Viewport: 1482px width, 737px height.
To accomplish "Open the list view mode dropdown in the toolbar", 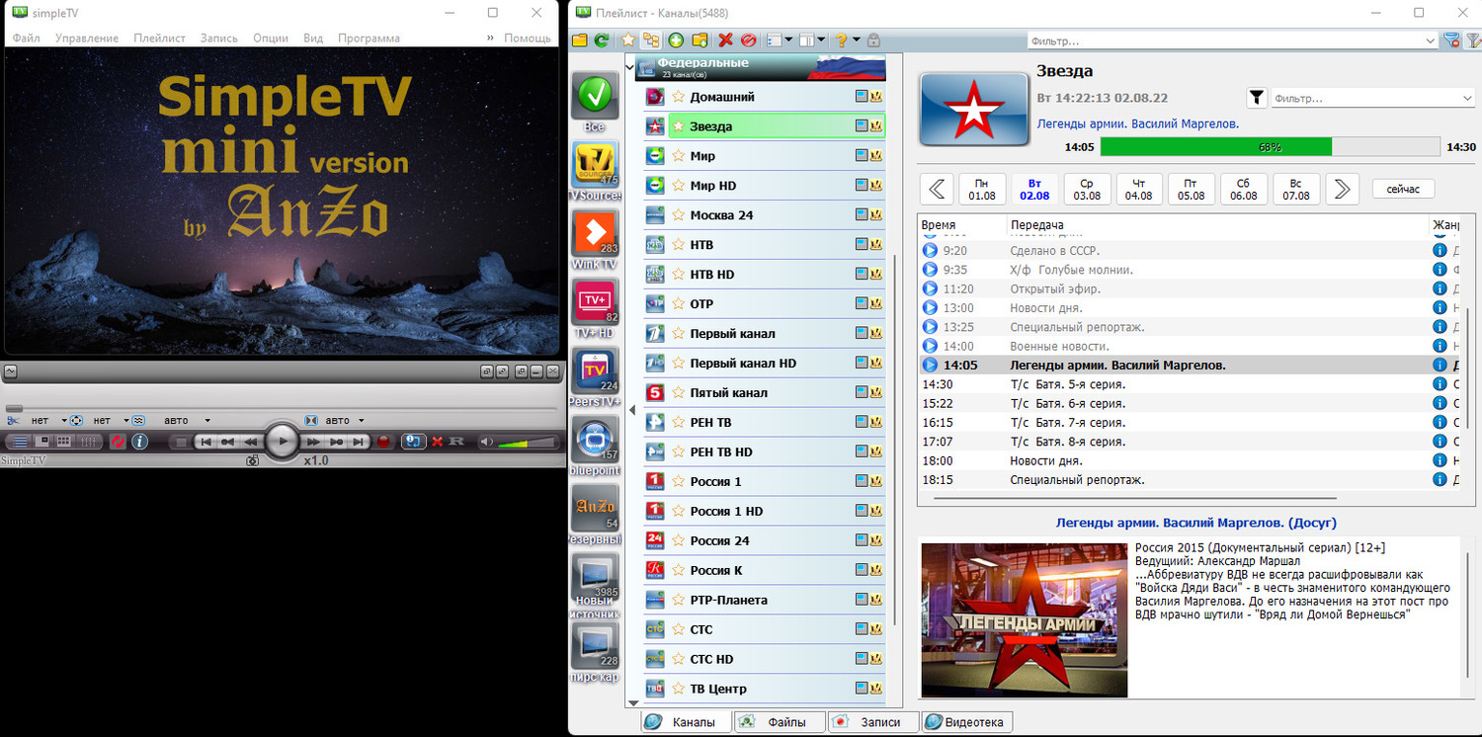I will point(788,41).
